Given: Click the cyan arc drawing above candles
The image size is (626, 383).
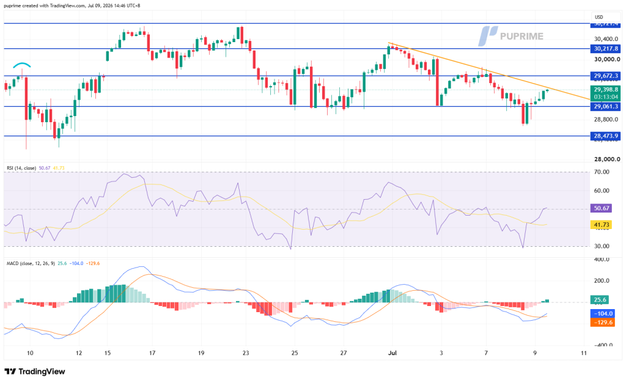Looking at the screenshot, I should point(21,65).
